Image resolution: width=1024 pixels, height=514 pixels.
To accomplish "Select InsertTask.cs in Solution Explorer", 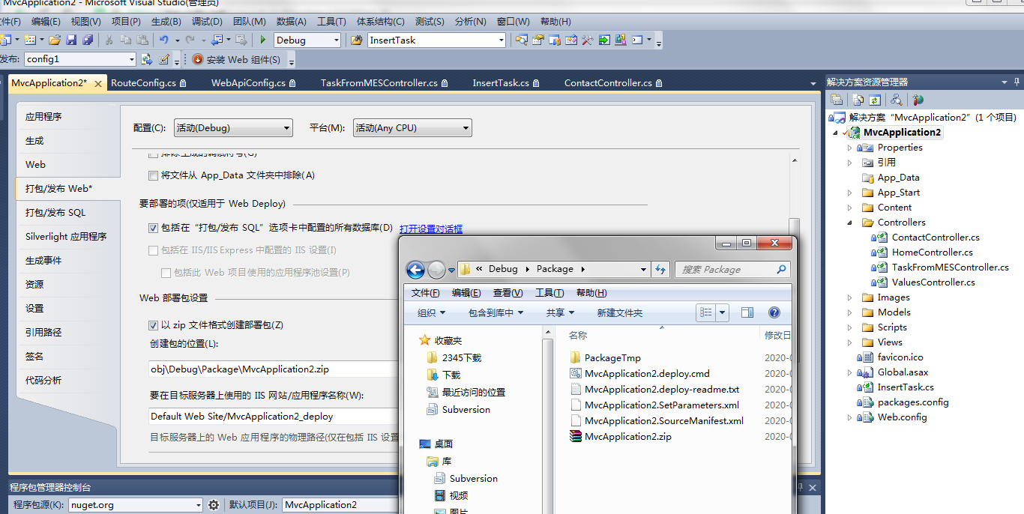I will [906, 387].
